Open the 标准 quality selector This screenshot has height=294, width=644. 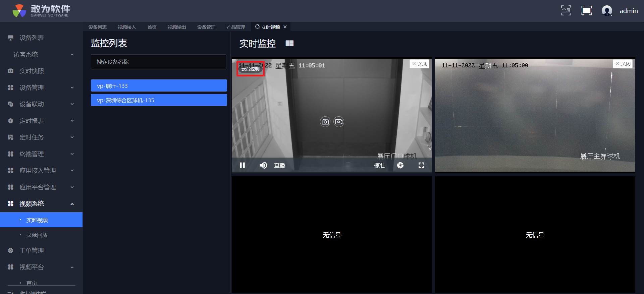[x=379, y=165]
